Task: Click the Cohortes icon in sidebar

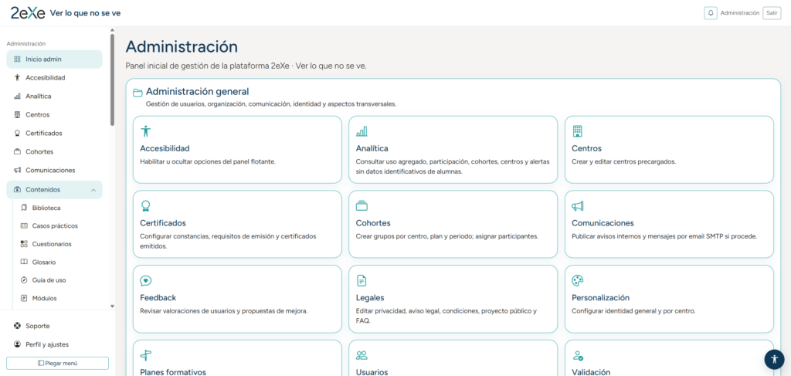Action: [x=17, y=151]
